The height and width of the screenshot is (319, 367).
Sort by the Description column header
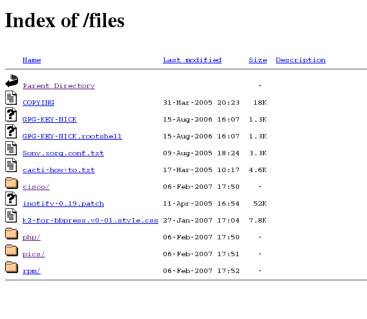pos(300,60)
